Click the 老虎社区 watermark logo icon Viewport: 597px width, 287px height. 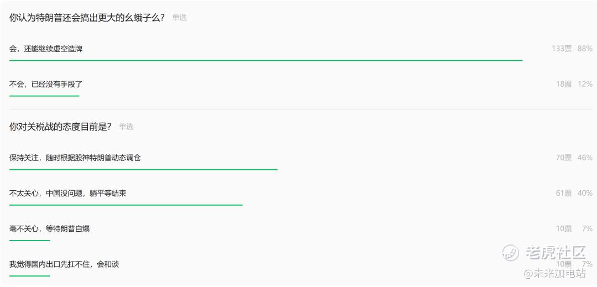tap(511, 253)
